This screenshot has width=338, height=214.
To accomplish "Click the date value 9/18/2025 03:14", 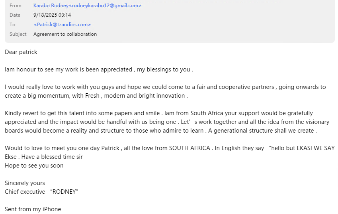I will [52, 15].
